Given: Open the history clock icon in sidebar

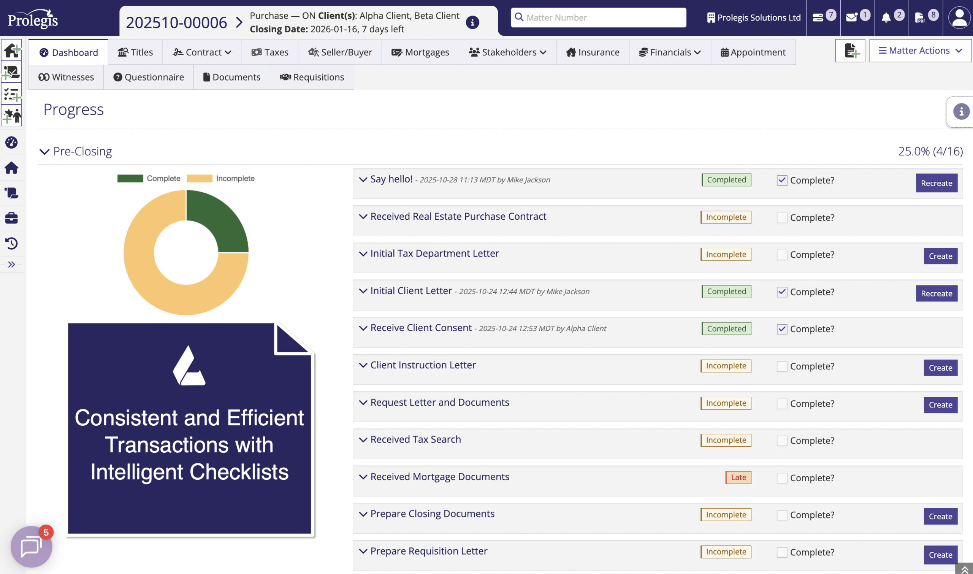Looking at the screenshot, I should point(12,243).
